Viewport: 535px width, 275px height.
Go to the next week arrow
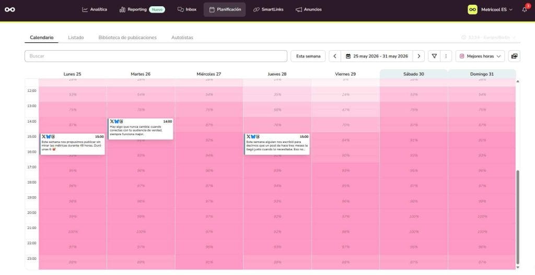(418, 56)
